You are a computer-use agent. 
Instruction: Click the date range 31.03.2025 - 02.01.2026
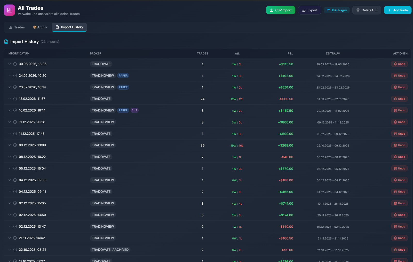333,99
